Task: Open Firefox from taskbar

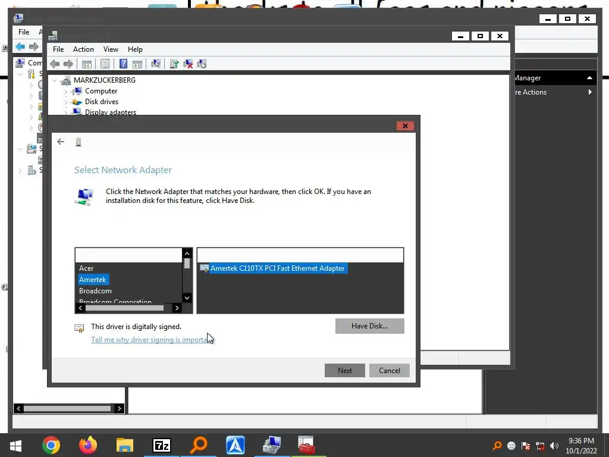Action: 88,445
